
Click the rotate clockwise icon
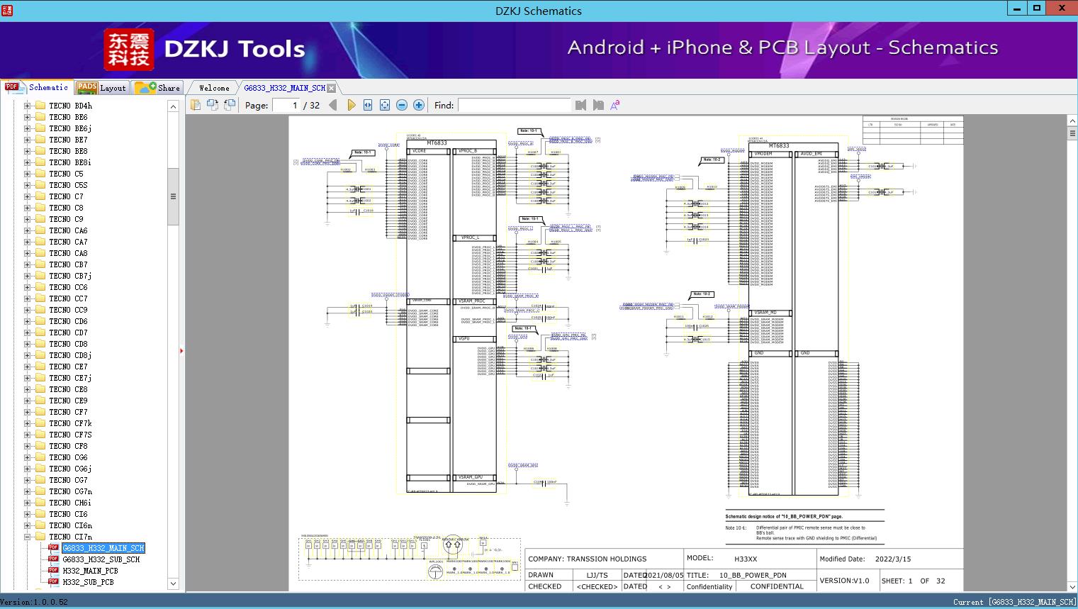[212, 105]
